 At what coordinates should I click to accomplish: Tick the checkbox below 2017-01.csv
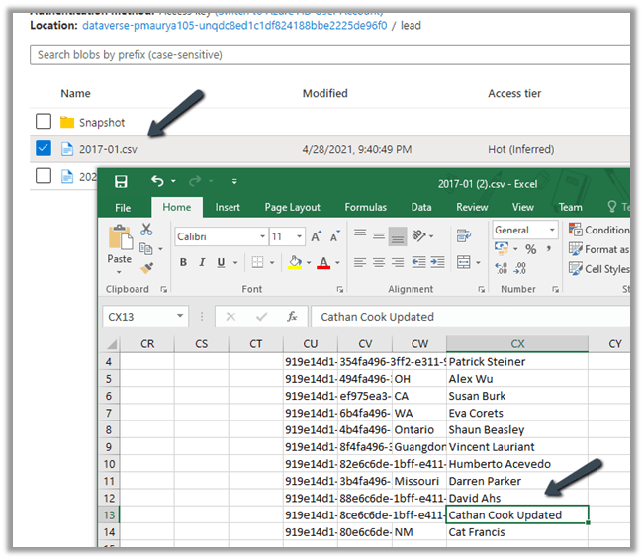pyautogui.click(x=43, y=176)
